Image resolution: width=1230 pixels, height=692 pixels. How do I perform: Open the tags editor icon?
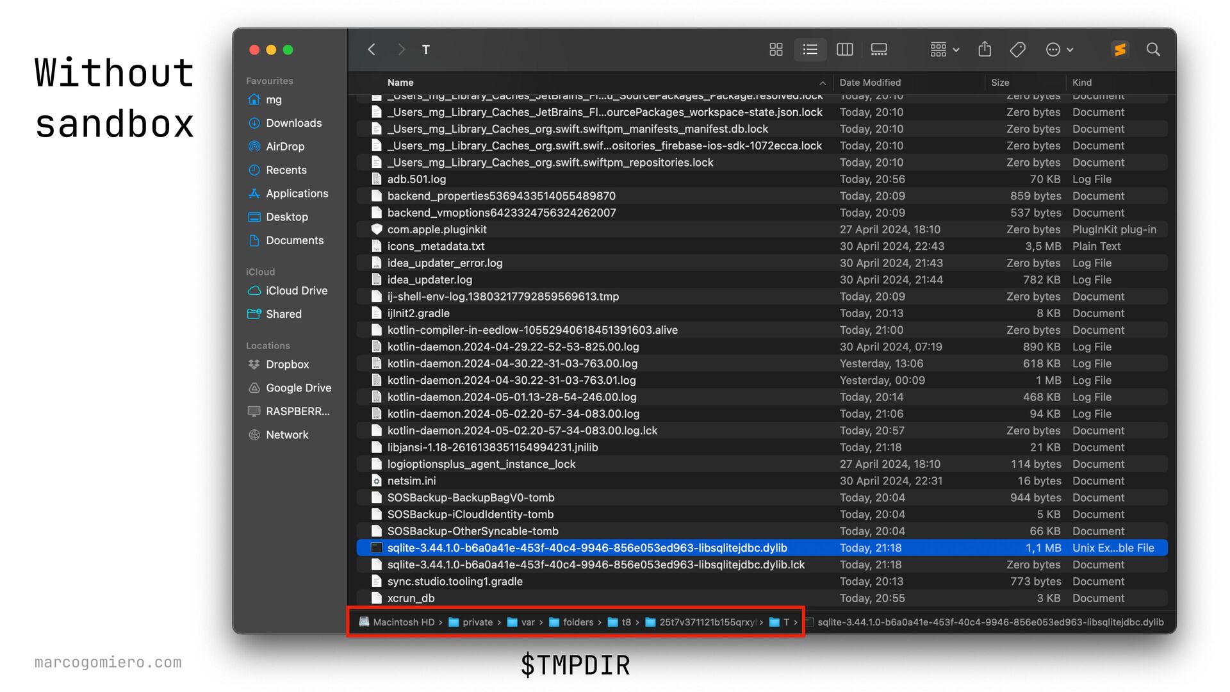[1018, 49]
